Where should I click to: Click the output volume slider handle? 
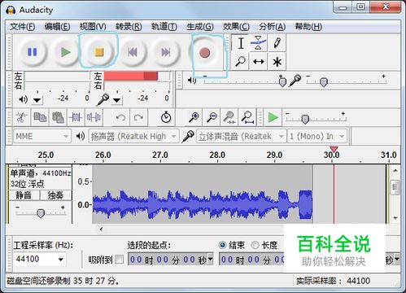282,81
